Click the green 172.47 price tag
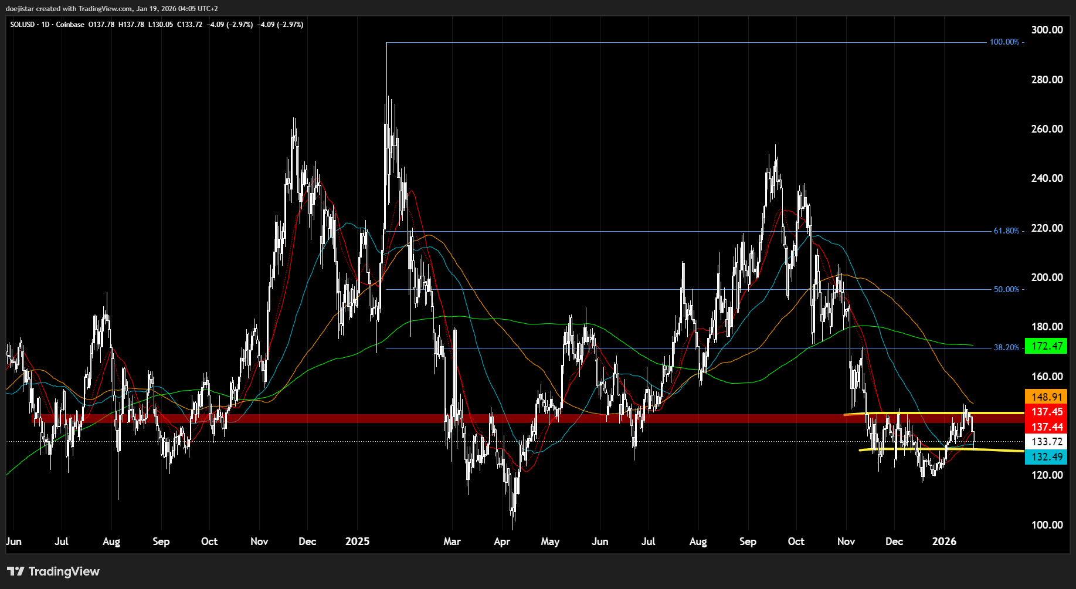1076x589 pixels. click(1046, 346)
